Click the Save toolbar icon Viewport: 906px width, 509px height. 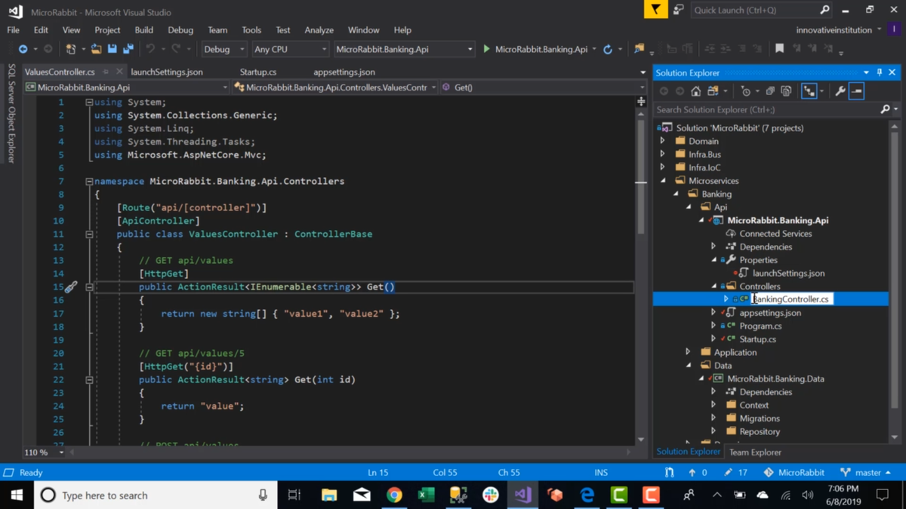pos(112,49)
